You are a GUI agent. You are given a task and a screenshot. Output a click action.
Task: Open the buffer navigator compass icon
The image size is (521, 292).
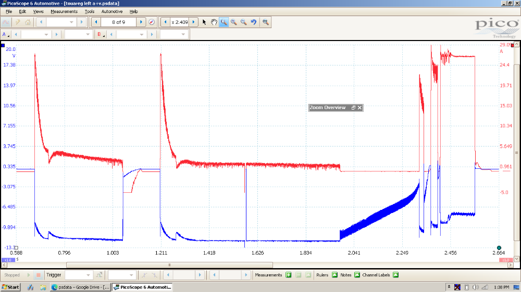152,22
